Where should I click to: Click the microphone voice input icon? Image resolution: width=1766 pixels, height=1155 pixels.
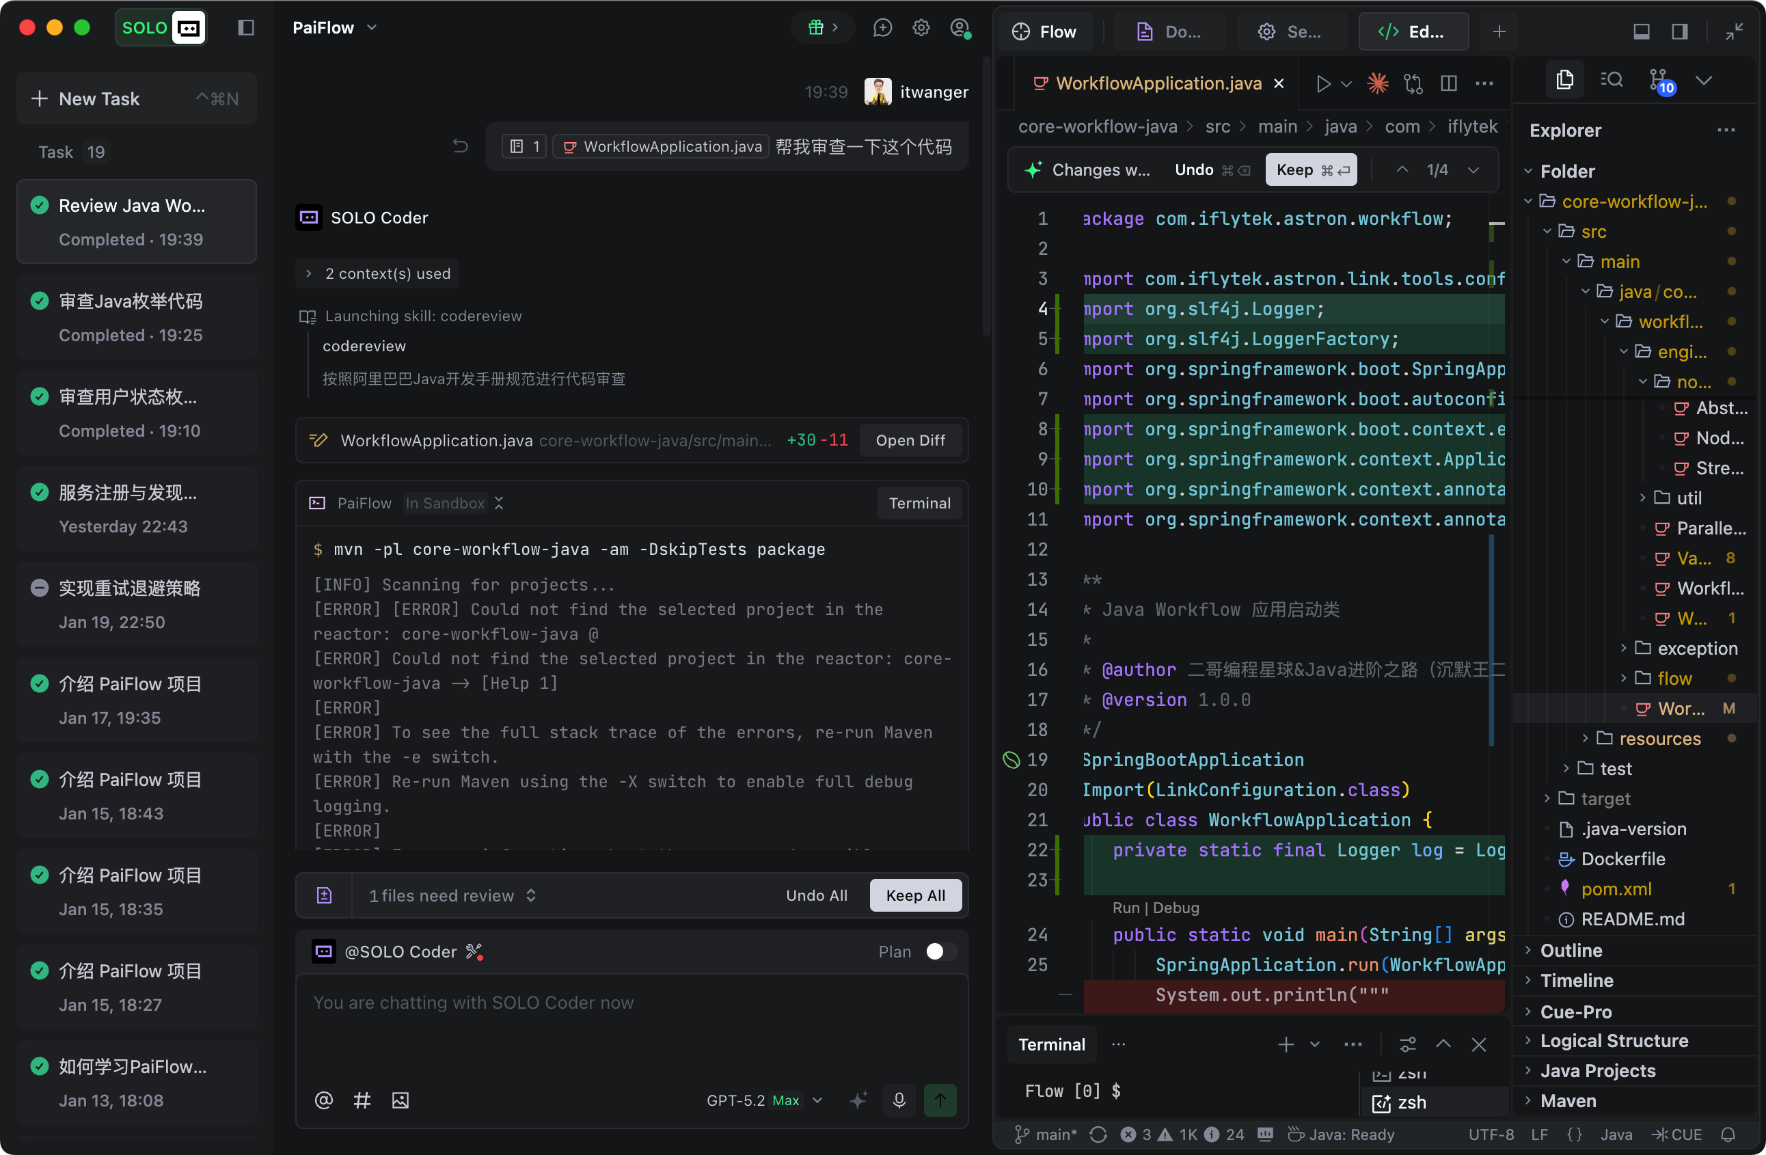tap(899, 1100)
